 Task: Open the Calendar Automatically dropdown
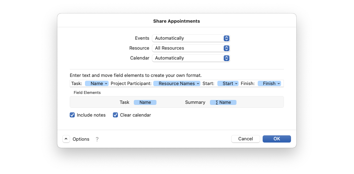point(191,58)
